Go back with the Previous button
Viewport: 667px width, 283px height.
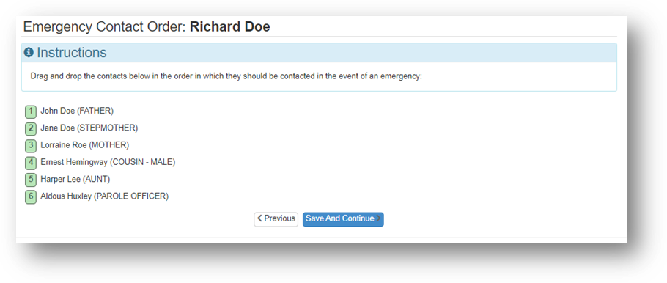pos(276,219)
